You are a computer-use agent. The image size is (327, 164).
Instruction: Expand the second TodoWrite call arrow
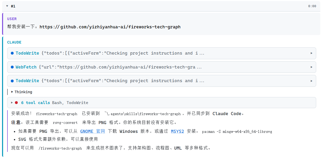click(x=311, y=81)
